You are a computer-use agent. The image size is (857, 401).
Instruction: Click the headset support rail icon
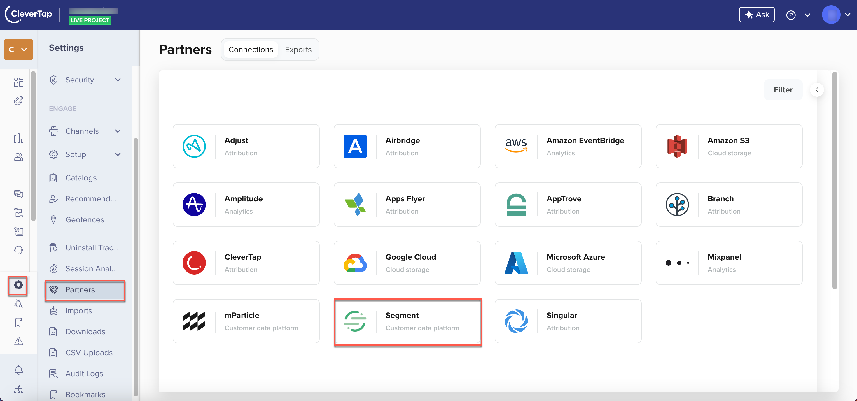pyautogui.click(x=19, y=250)
